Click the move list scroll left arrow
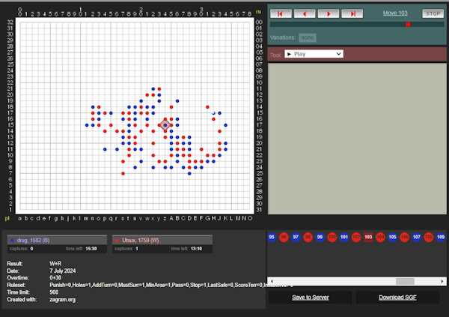Image resolution: width=449 pixels, height=317 pixels. 272,281
